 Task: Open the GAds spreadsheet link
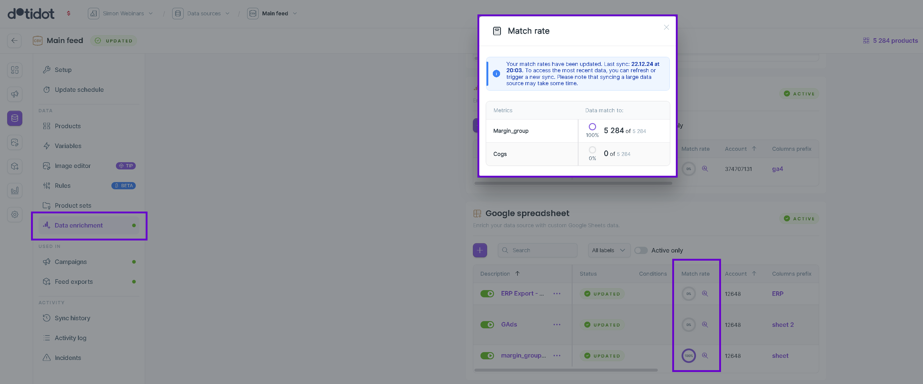[x=509, y=324]
